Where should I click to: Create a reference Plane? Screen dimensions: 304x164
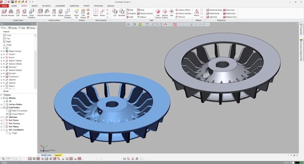96,13
